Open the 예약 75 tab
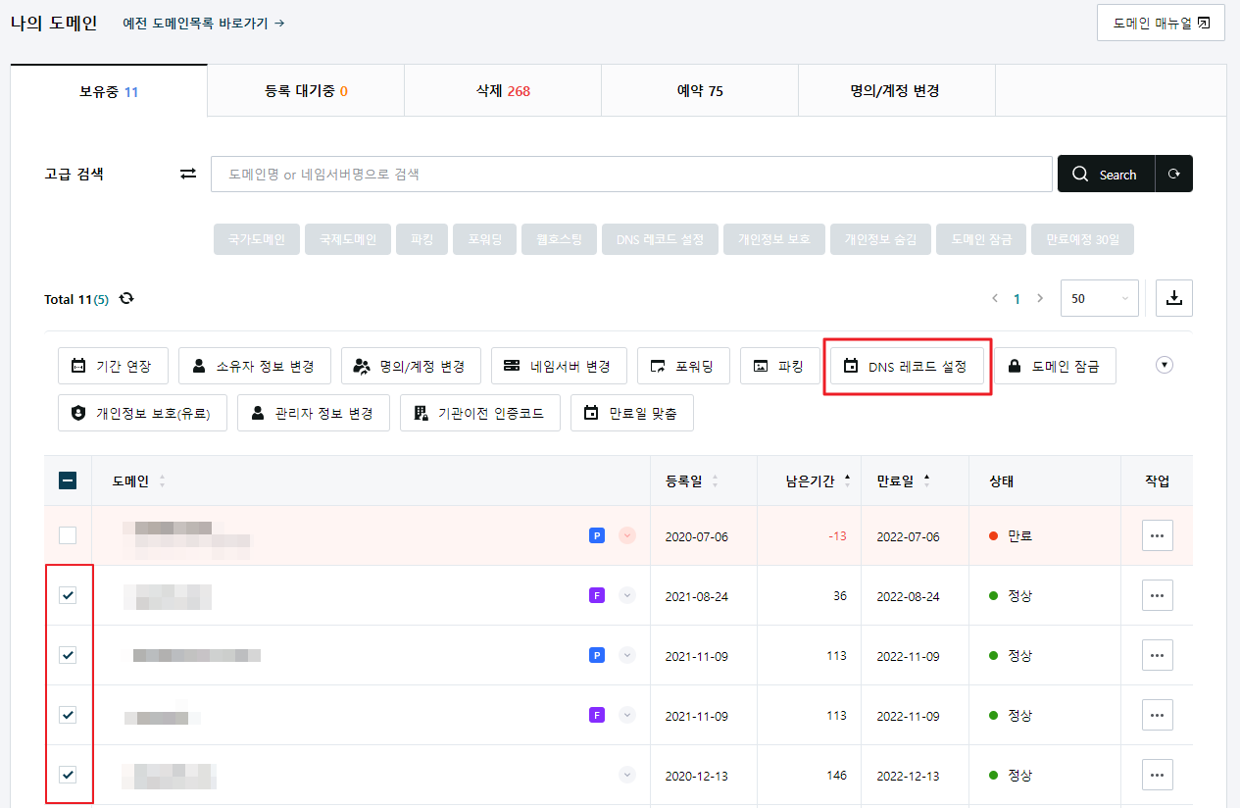Screen dimensions: 1240x808 tap(700, 91)
